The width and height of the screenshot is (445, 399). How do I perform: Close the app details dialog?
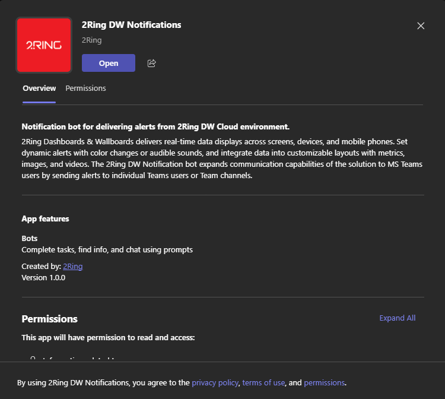(x=421, y=26)
